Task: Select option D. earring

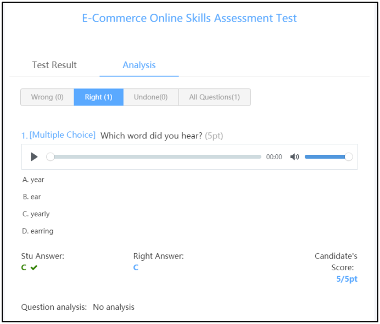Action: tap(38, 231)
